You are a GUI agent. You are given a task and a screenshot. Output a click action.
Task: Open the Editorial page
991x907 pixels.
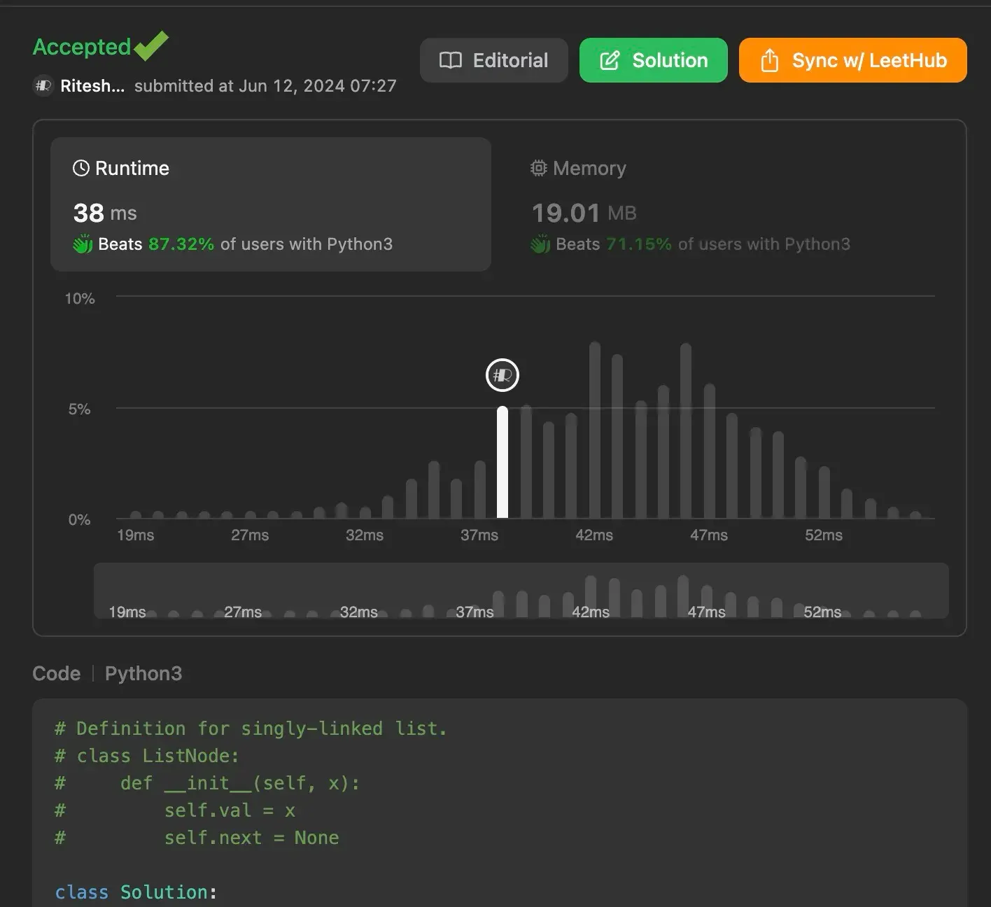[x=493, y=61]
